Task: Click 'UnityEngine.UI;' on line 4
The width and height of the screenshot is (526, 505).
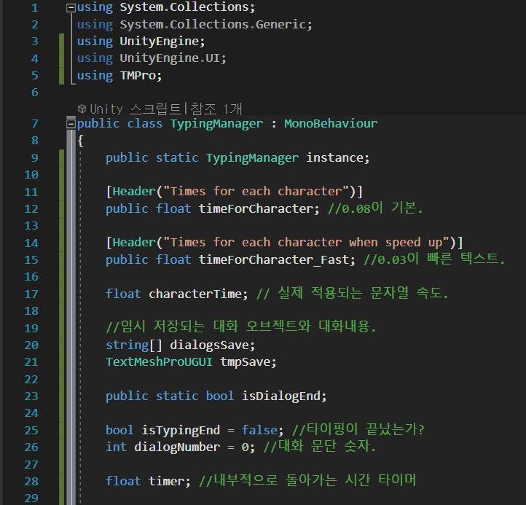Action: (x=173, y=58)
